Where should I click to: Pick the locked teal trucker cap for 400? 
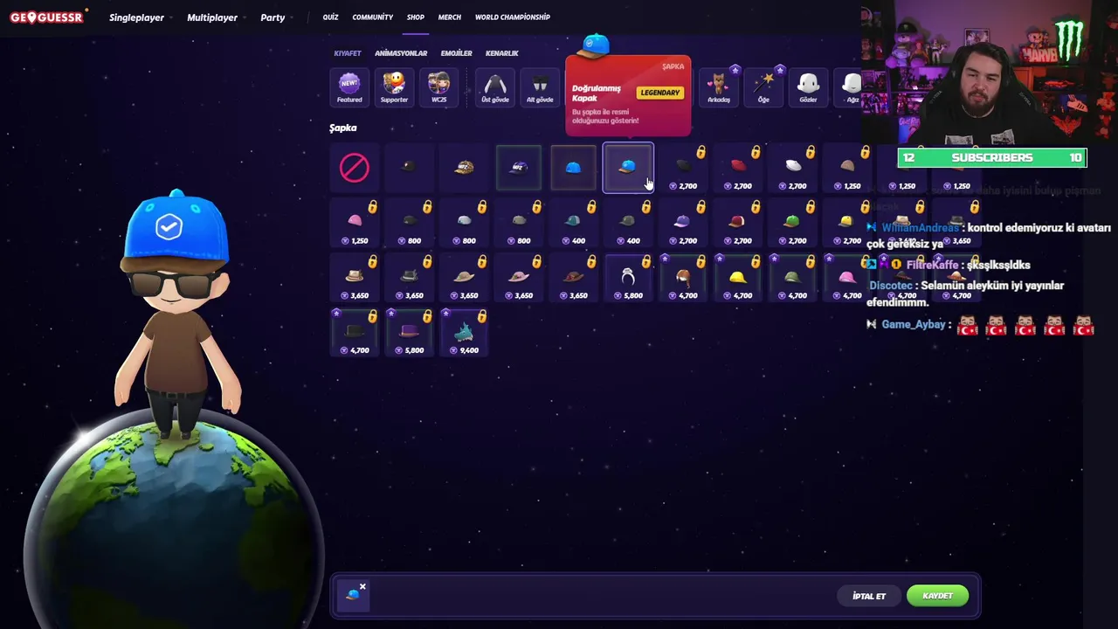tap(573, 223)
